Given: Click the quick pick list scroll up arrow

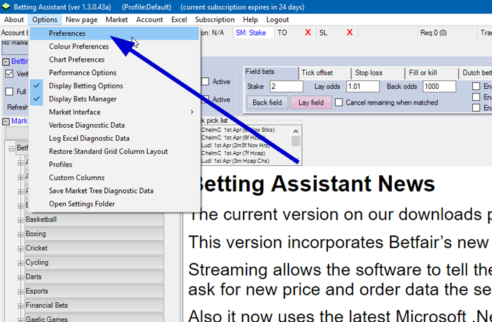Looking at the screenshot, I should [296, 131].
